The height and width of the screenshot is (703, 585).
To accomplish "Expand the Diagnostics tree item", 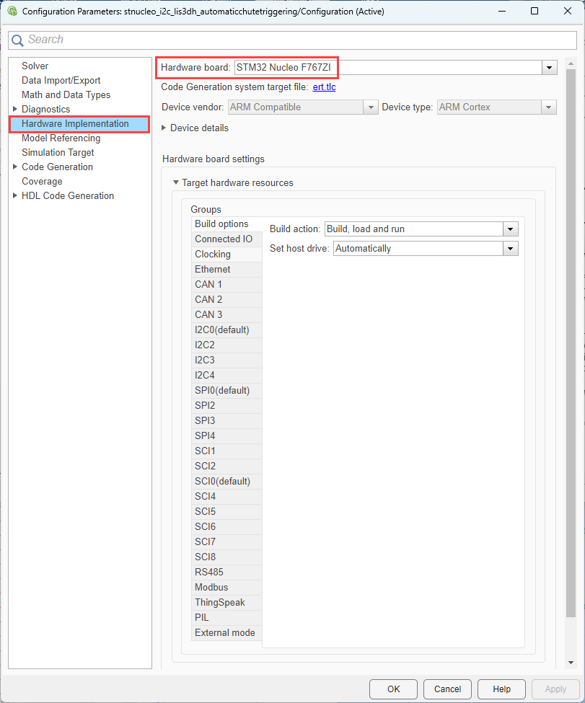I will 15,109.
